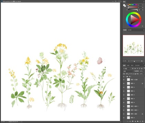This screenshot has height=123, width=145.
Task: Toggle visibility of layer 图层 29
Action: pyautogui.click(x=124, y=99)
